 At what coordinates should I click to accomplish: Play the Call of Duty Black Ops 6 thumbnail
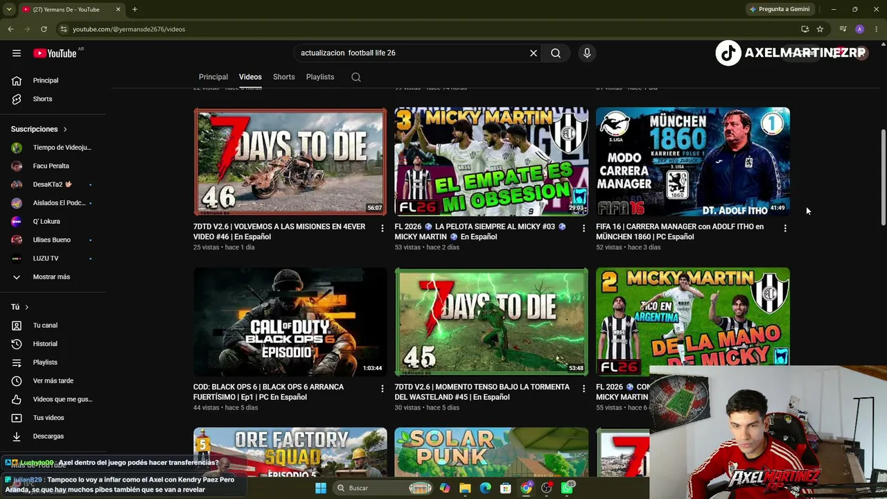tap(290, 322)
